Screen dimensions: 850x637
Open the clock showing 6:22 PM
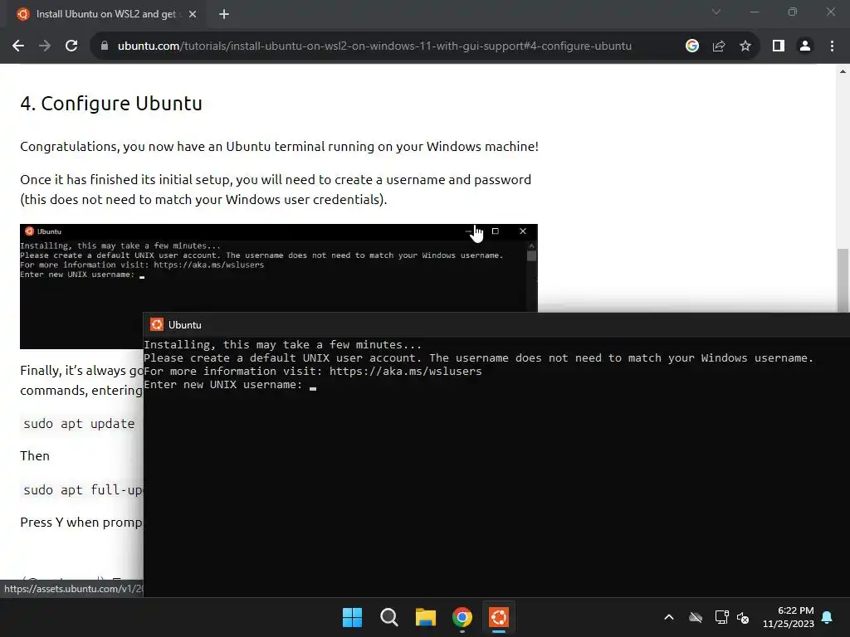(789, 617)
